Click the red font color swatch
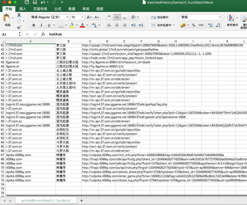 [x=82, y=25]
